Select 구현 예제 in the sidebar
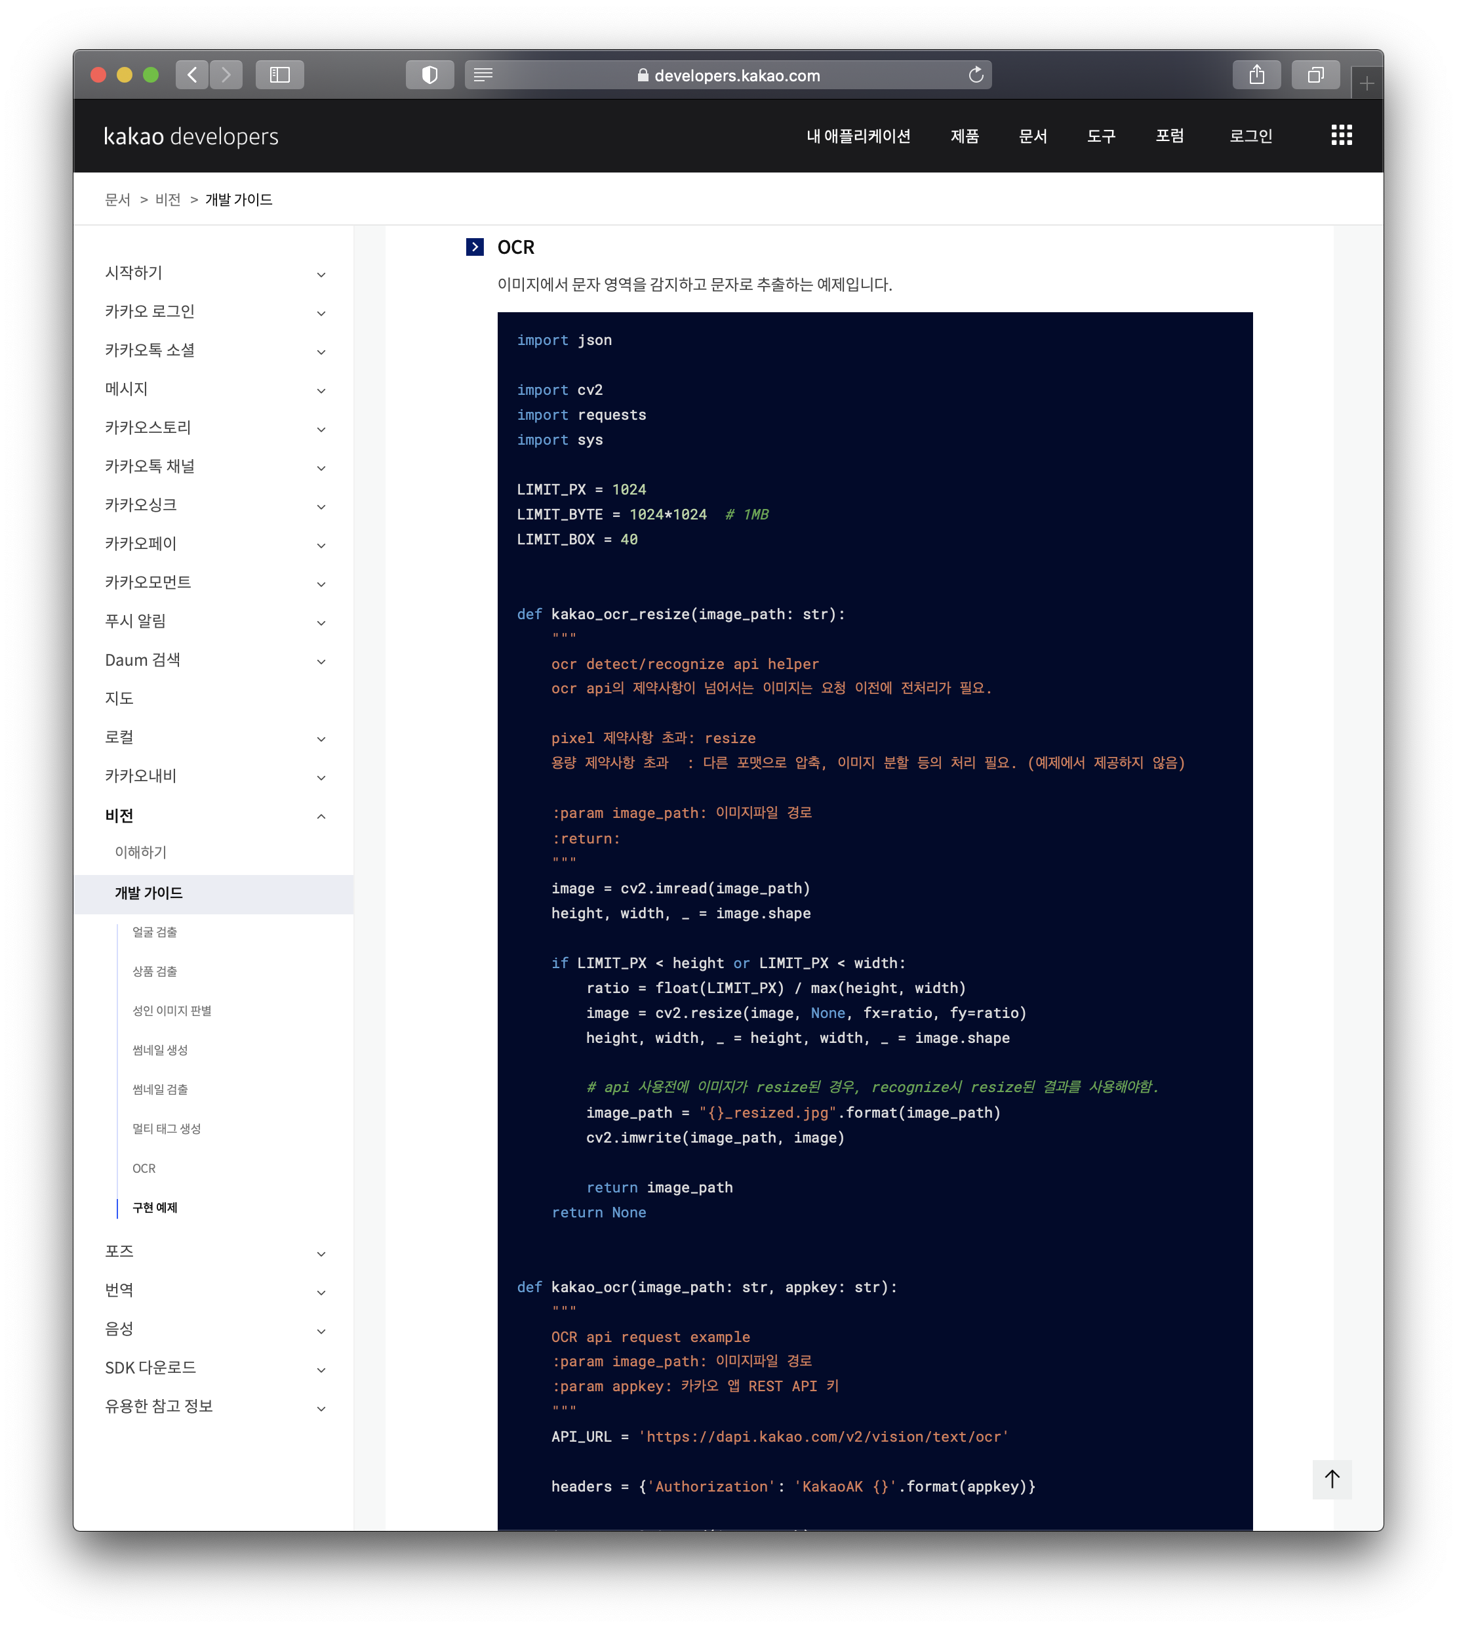This screenshot has width=1457, height=1628. coord(155,1208)
